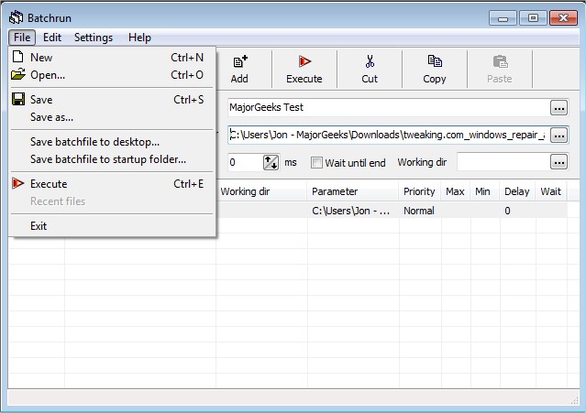
Task: Click the Recent files menu entry
Action: [112, 201]
